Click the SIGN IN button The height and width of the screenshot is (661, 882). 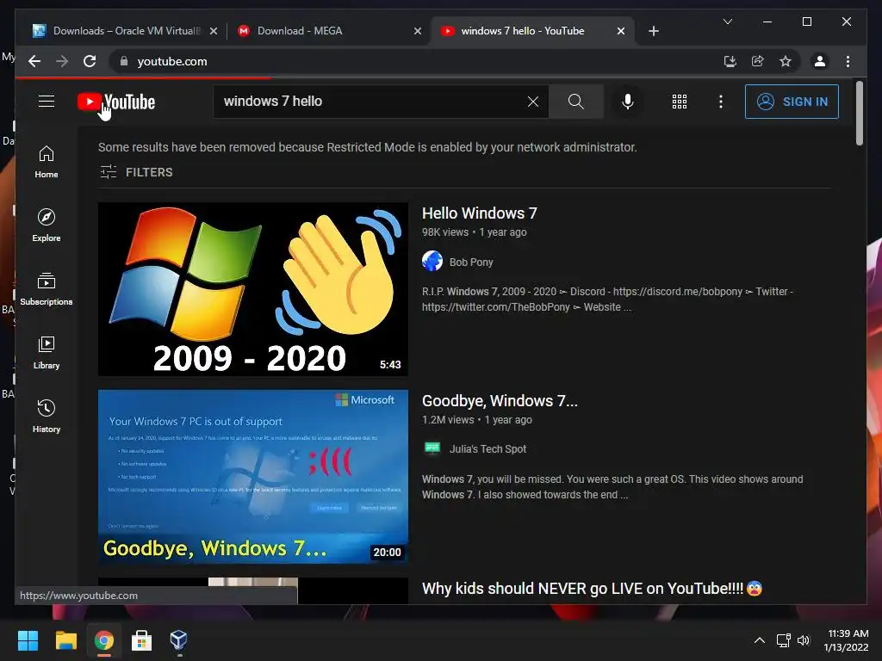pos(792,102)
